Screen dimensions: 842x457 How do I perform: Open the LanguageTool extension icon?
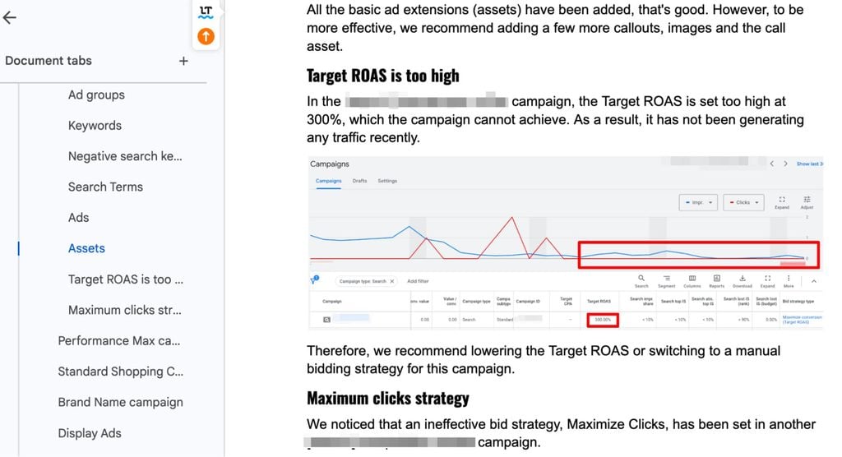point(206,12)
